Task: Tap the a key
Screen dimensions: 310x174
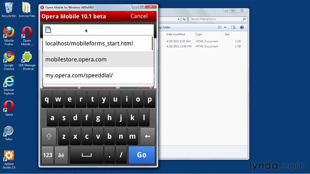Action: point(52,118)
